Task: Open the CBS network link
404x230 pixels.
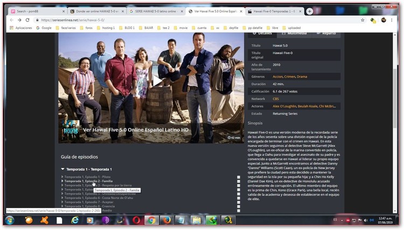Action: pos(276,99)
